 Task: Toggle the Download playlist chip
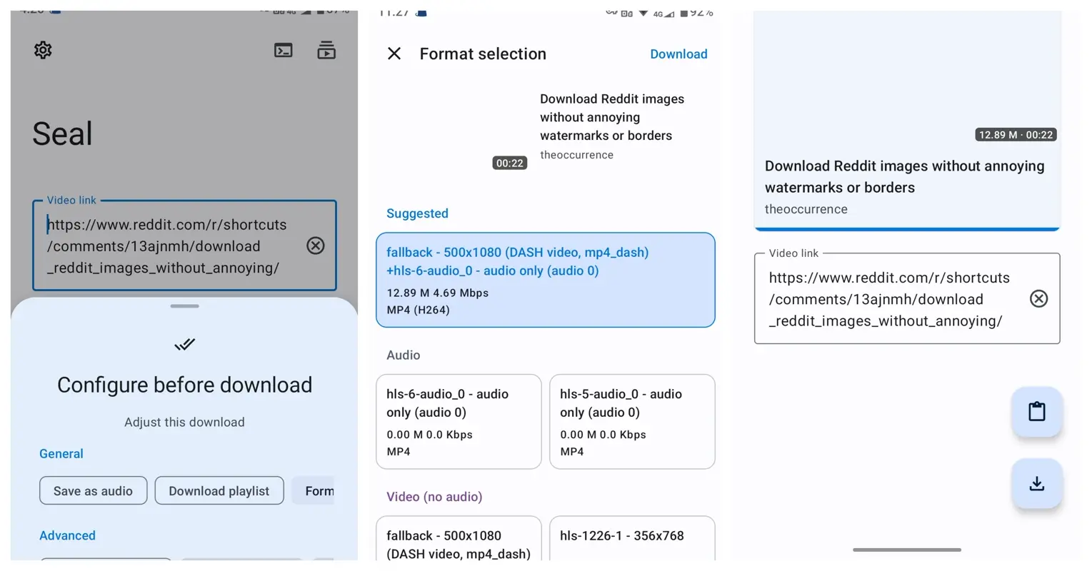coord(219,491)
